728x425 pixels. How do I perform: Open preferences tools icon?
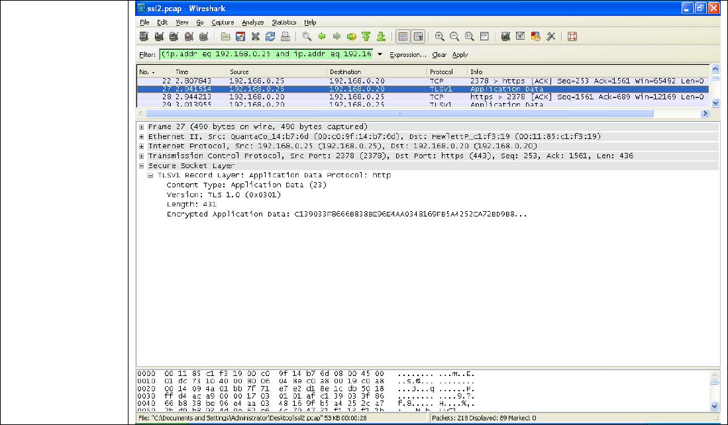pos(550,36)
